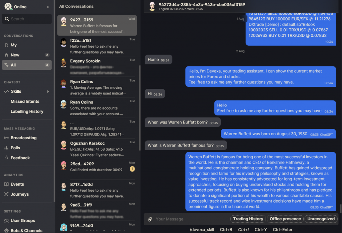
Task: Click the Unrecognized quick reply button
Action: [x=321, y=219]
